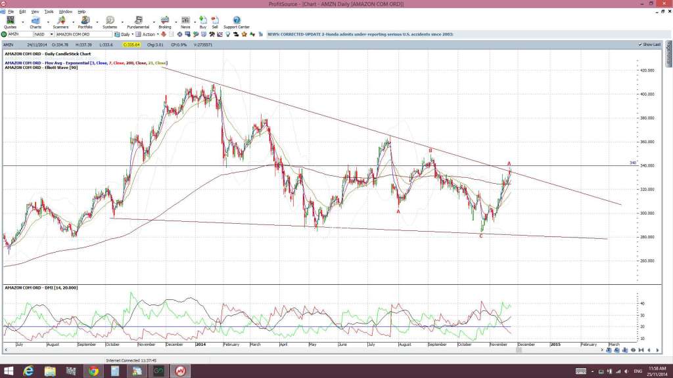Switch to Google Chrome in the taskbar

[93, 371]
